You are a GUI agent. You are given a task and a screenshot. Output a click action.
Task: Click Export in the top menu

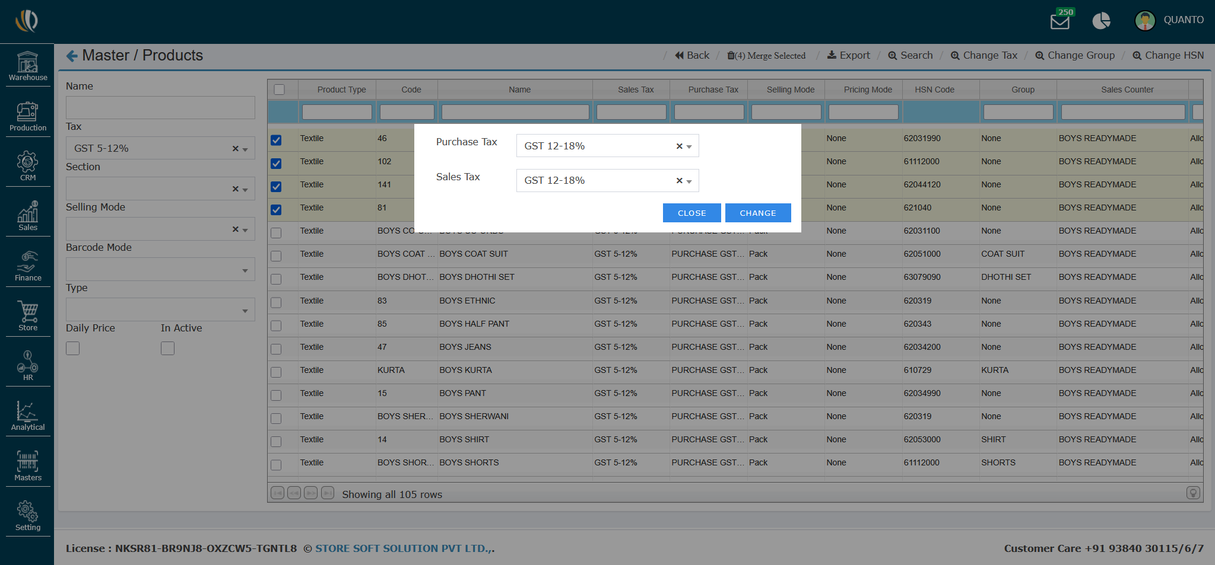tap(849, 56)
